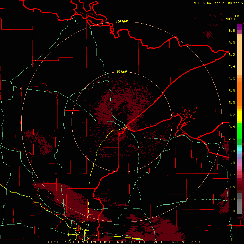Click the 3.4 scale value
The image size is (244, 244).
coord(232,127)
